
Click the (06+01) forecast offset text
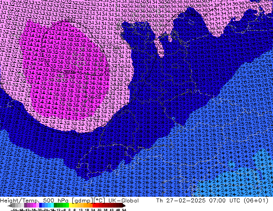pos(256,201)
